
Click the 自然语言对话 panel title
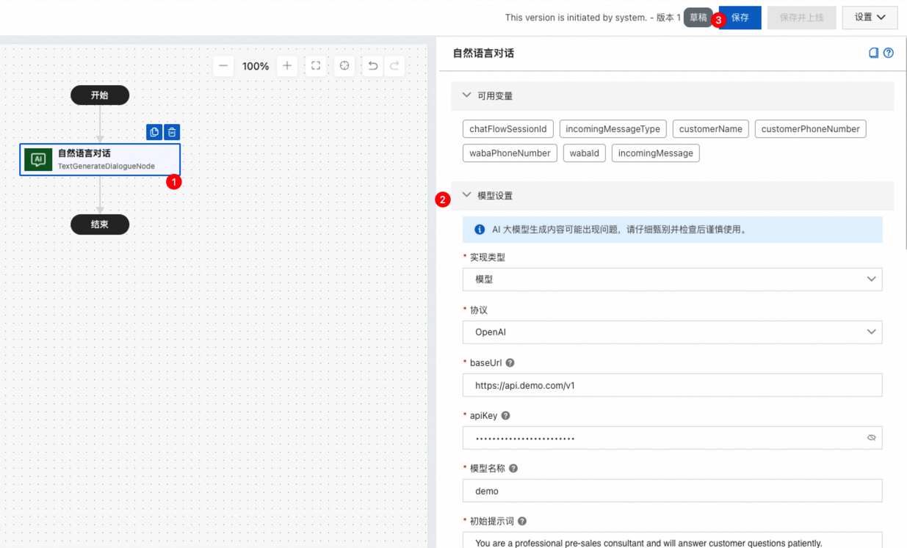(x=483, y=53)
